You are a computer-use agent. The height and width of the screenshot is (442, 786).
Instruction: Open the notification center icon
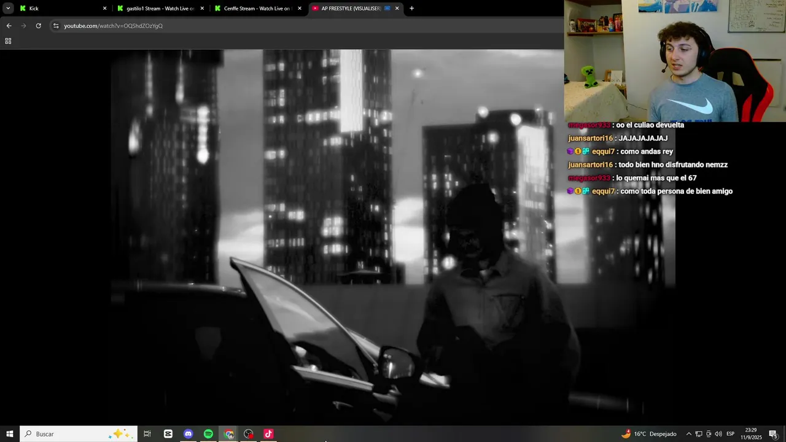[x=774, y=434]
